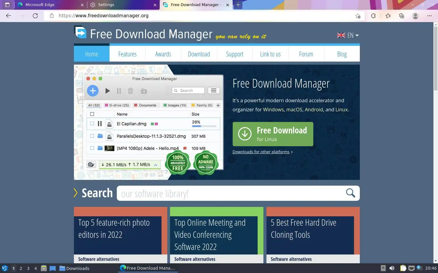Image resolution: width=438 pixels, height=273 pixels.
Task: Open the Features navigation tab
Action: point(127,54)
